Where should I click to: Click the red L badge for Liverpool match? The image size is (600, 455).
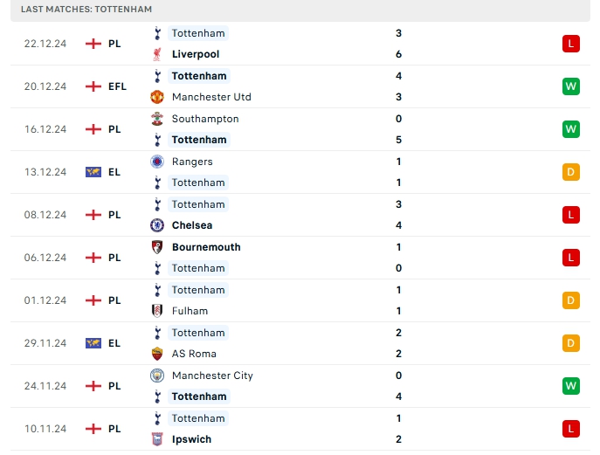[x=570, y=44]
